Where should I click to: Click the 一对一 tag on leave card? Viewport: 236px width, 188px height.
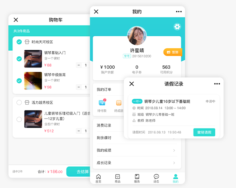pos(137,101)
